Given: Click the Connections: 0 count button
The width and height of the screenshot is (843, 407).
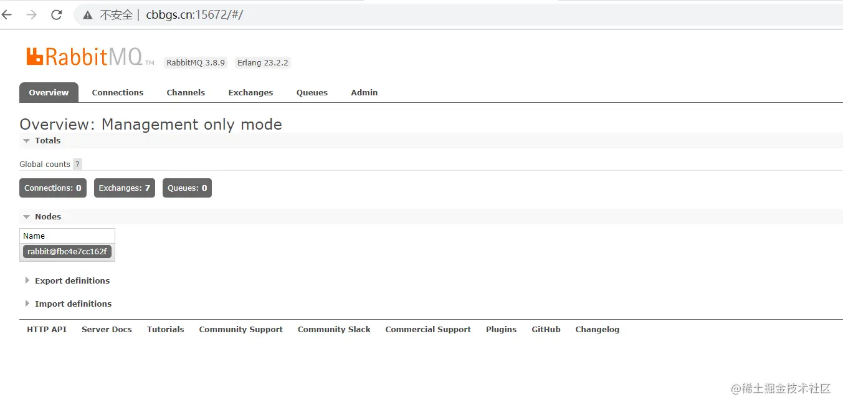Looking at the screenshot, I should point(53,188).
